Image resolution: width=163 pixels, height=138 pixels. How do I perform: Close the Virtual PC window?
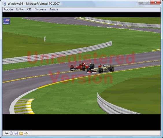155,2
